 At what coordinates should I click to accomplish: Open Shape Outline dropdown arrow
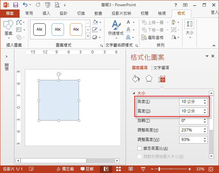[x=100, y=30]
